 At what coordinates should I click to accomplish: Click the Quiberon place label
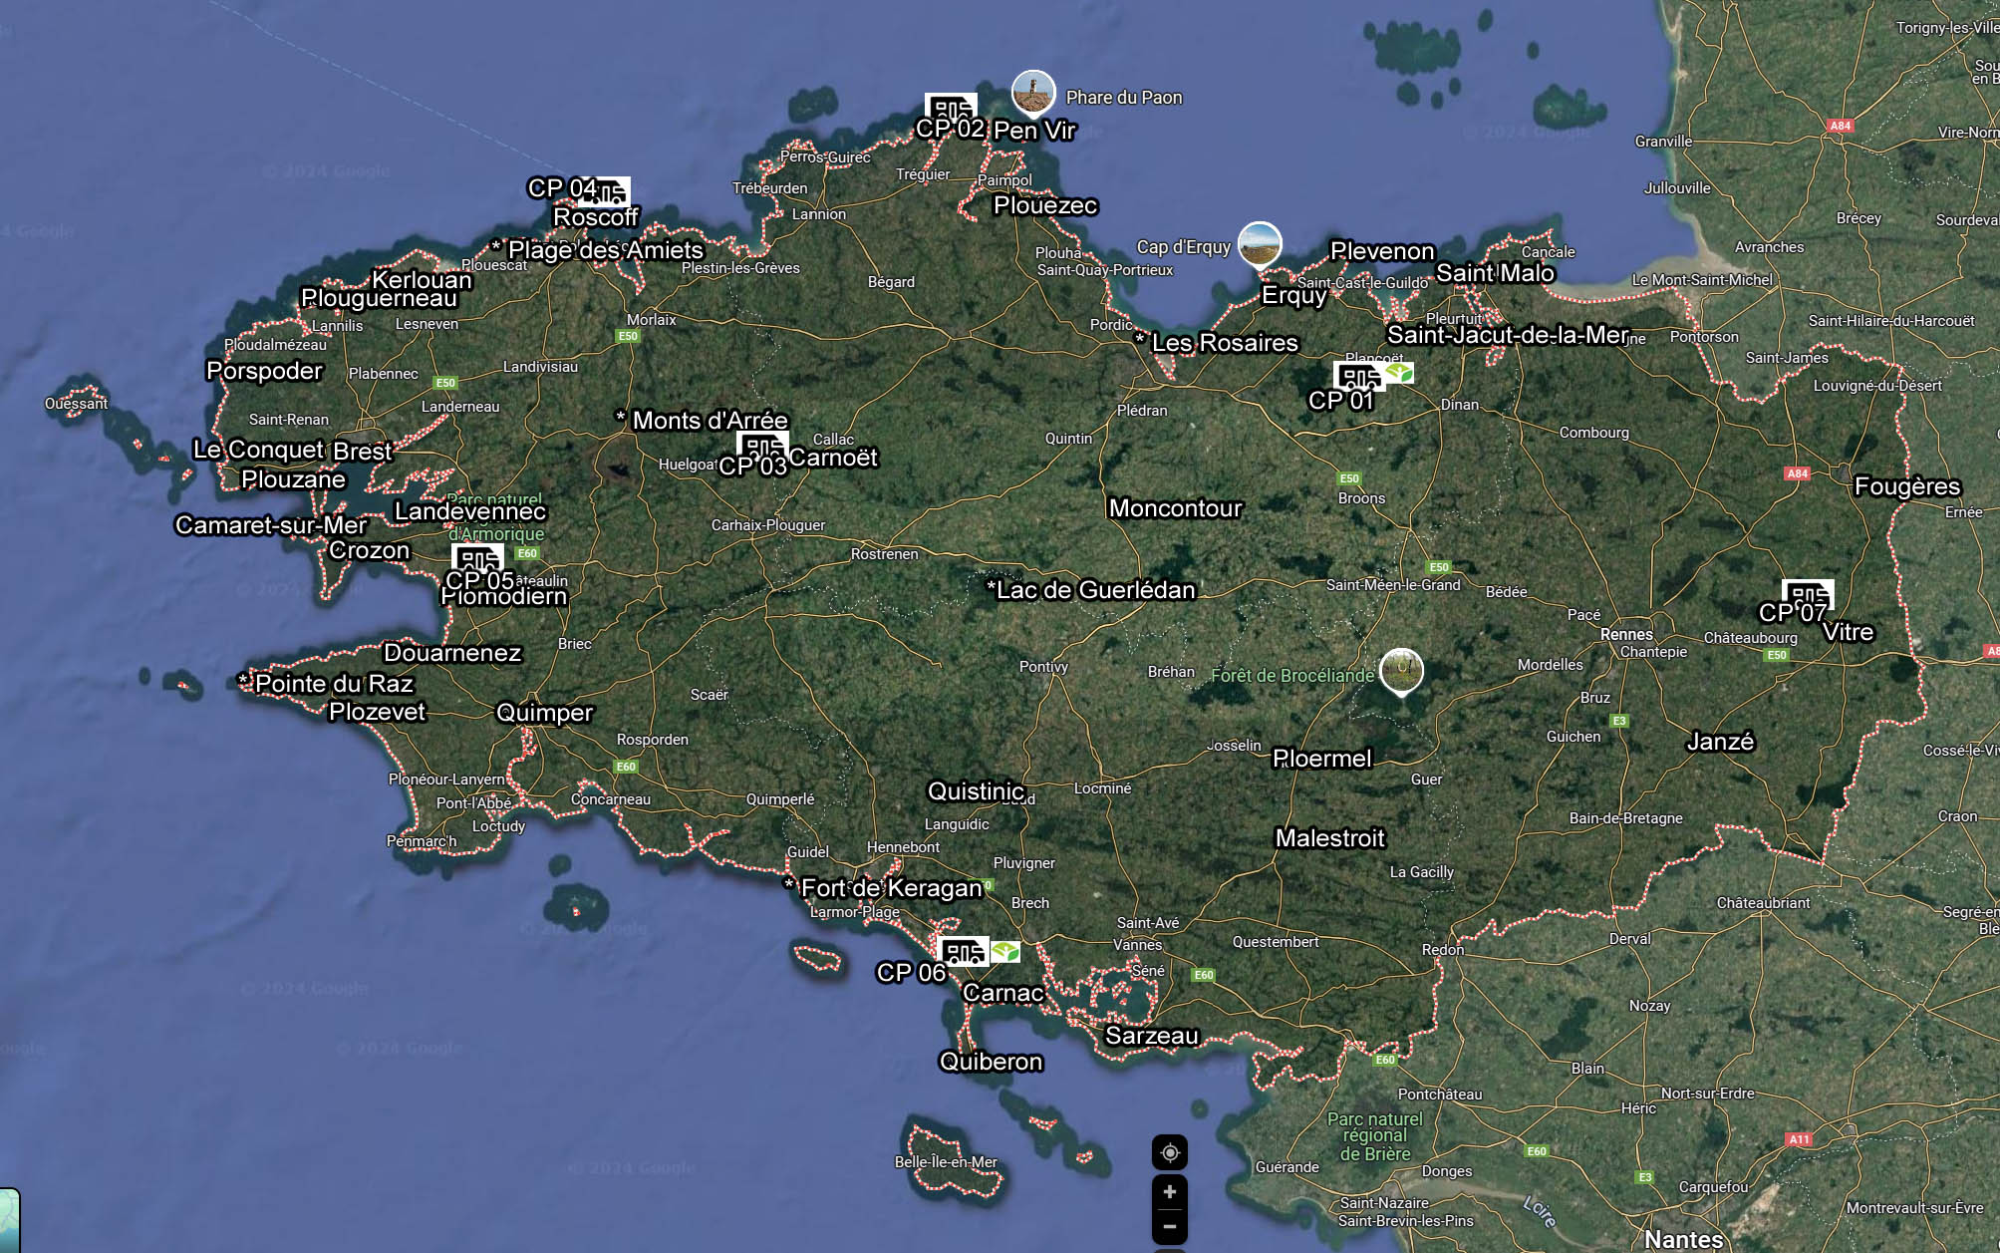991,1062
